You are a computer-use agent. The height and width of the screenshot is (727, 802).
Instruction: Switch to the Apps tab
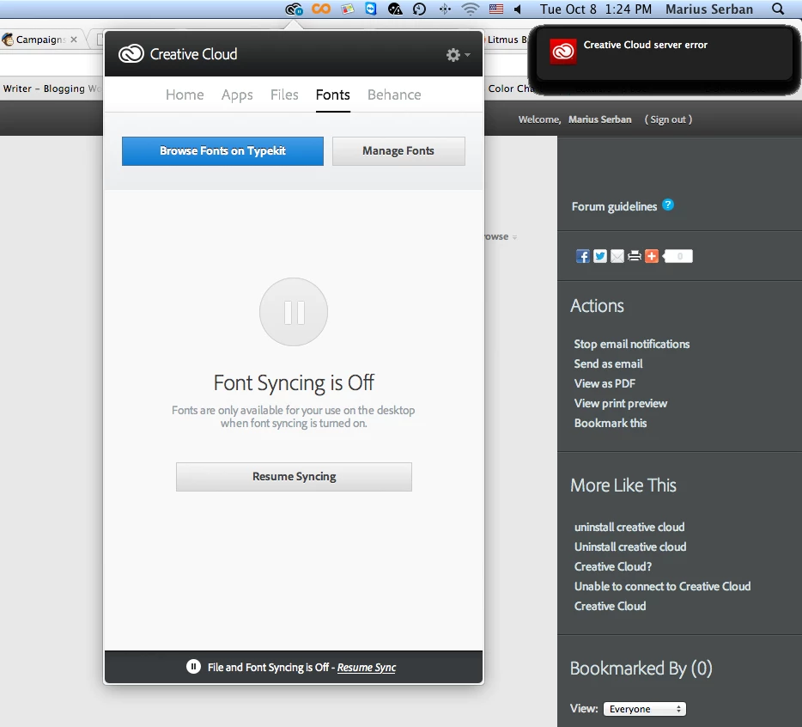(x=237, y=95)
